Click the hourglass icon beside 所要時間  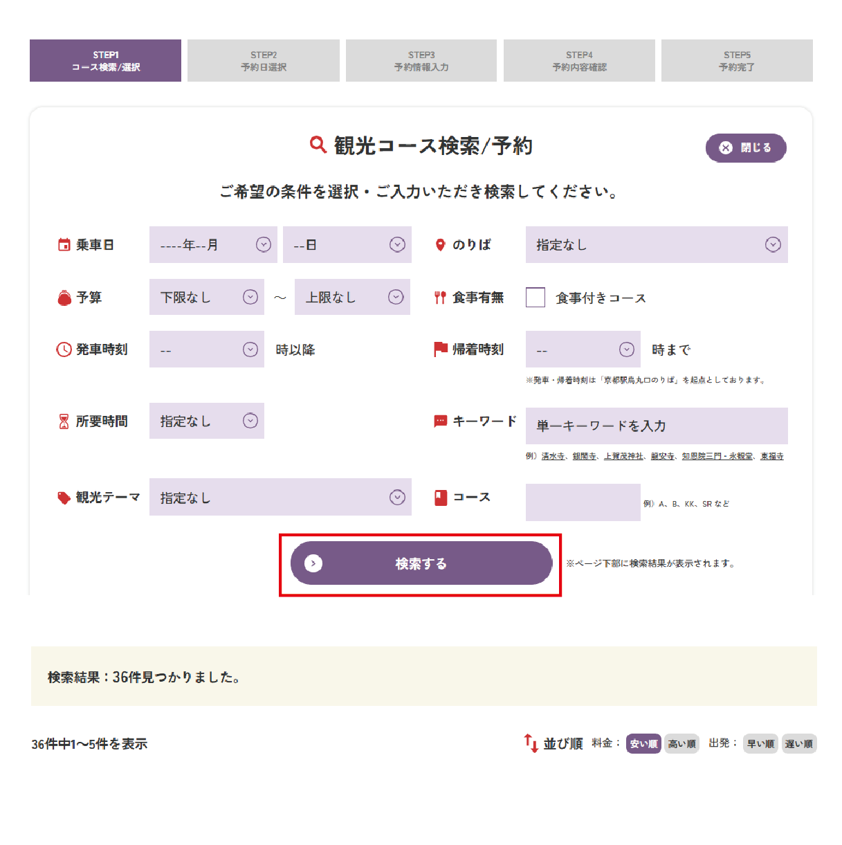[x=64, y=421]
